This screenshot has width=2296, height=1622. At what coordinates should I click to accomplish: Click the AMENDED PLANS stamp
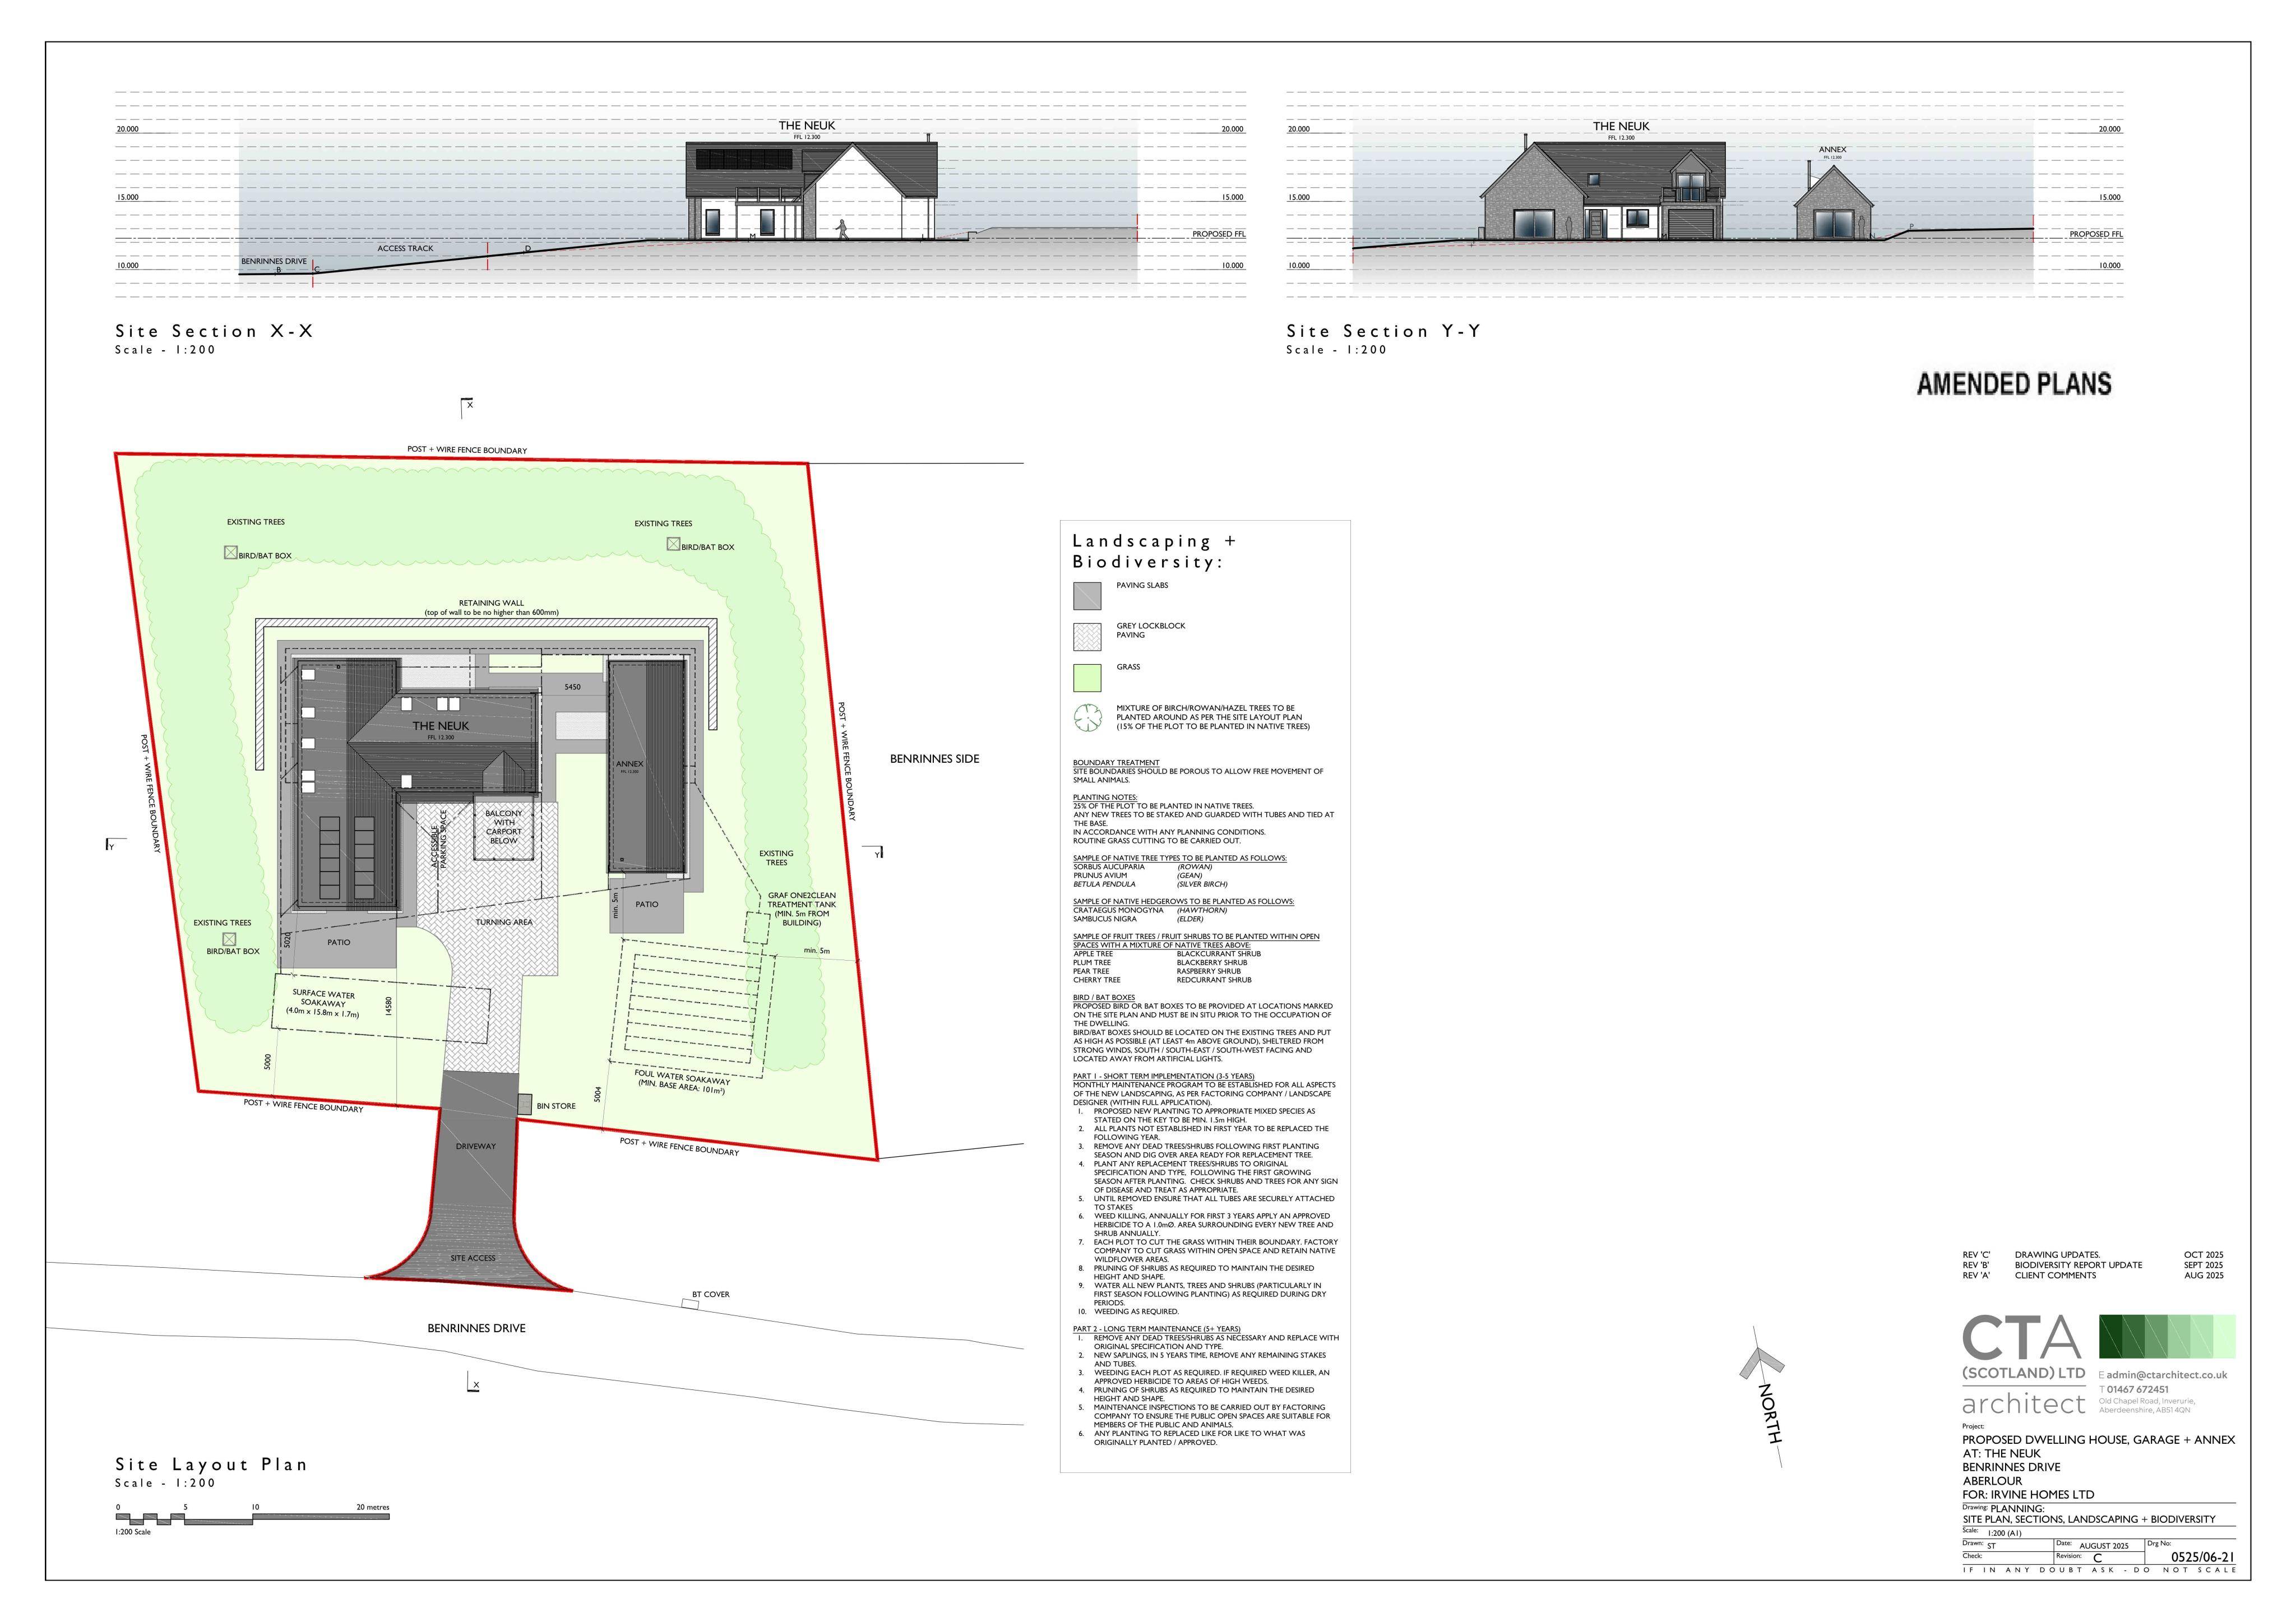click(x=2013, y=384)
